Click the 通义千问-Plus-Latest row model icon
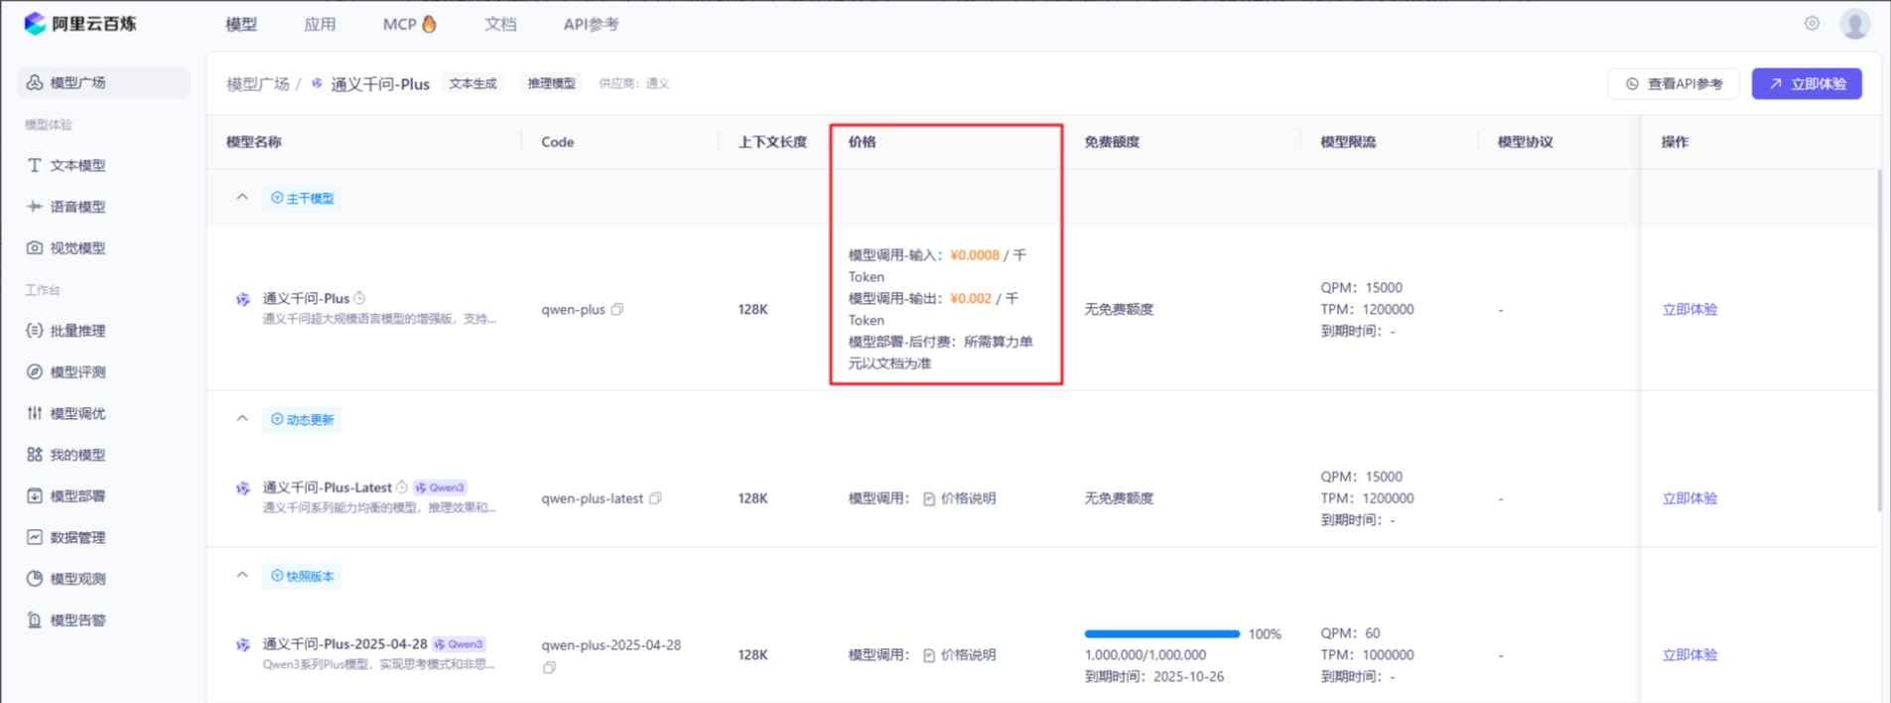 click(x=243, y=489)
